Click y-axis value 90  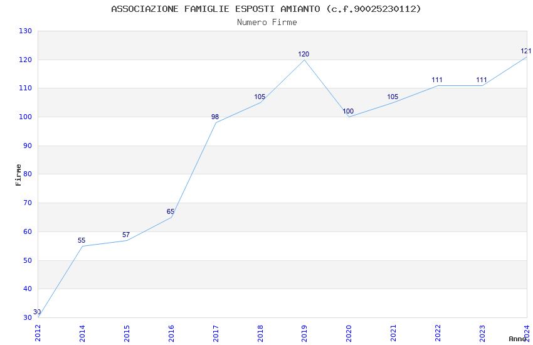pos(28,146)
